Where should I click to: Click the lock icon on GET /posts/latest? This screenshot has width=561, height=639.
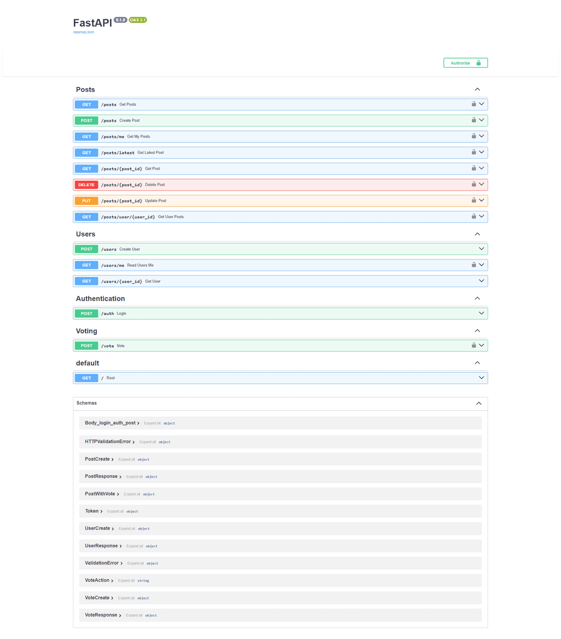(474, 152)
